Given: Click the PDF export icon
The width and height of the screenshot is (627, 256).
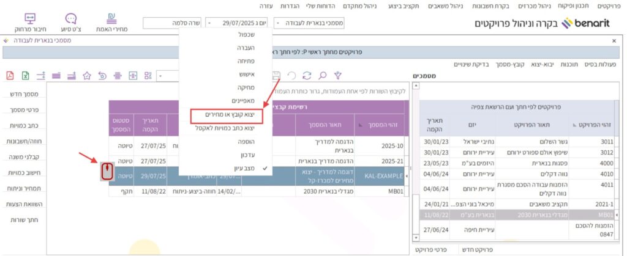Looking at the screenshot, I should pos(10,76).
